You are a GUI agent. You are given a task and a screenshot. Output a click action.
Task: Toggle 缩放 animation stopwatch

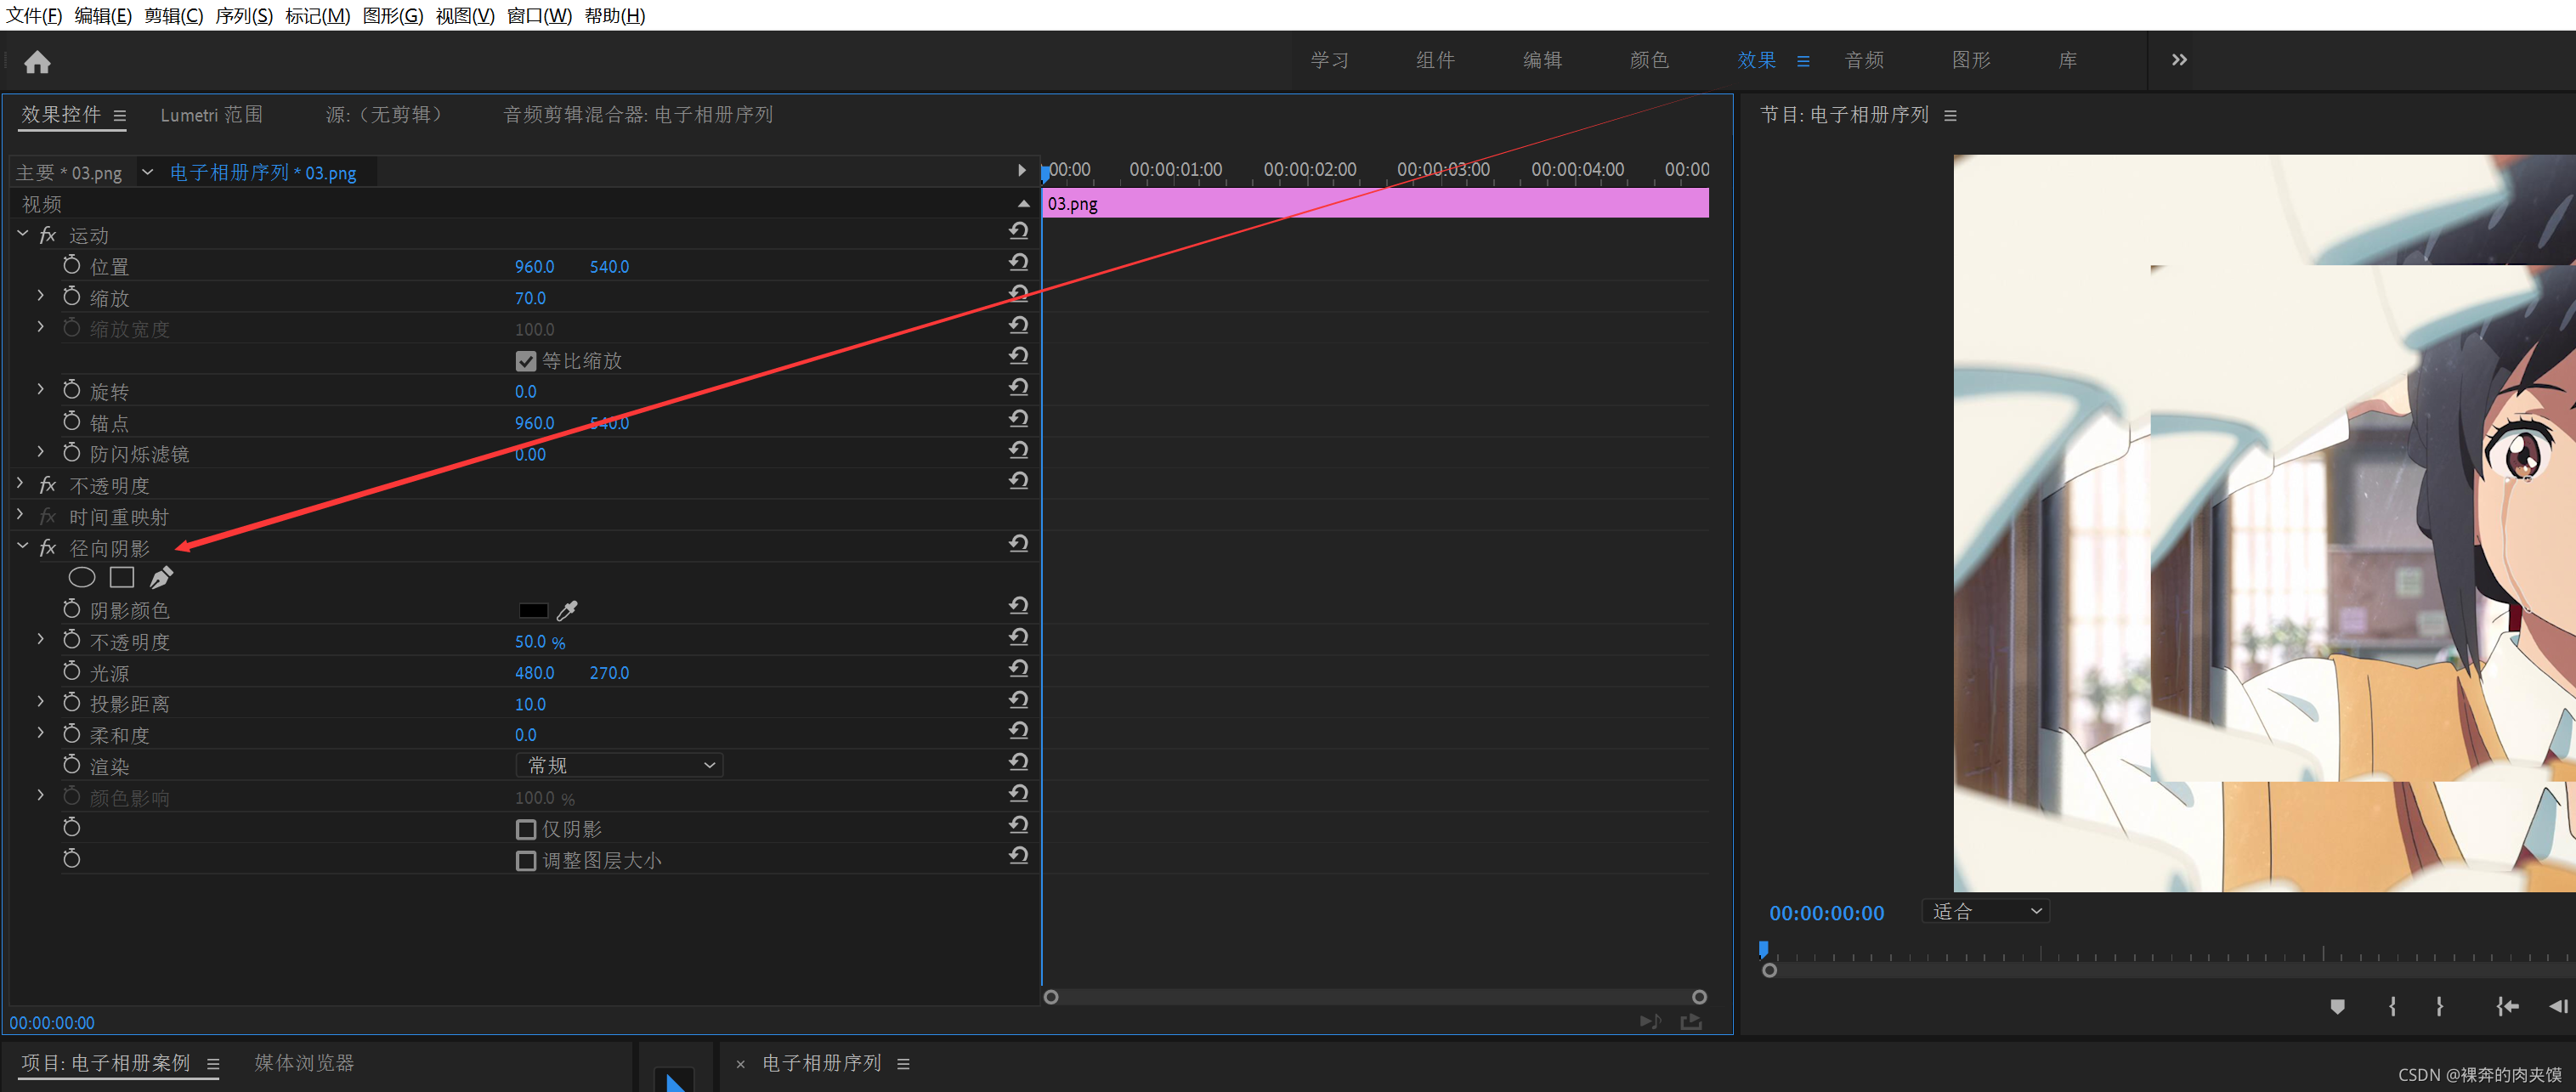pos(72,296)
